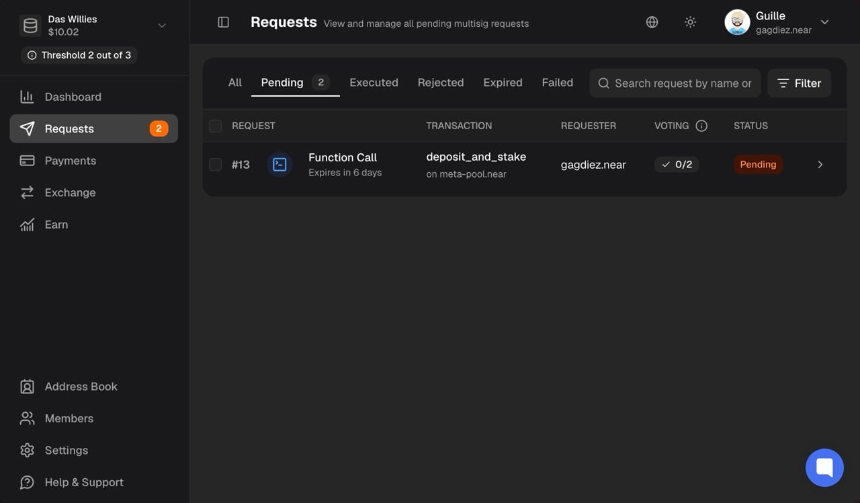The width and height of the screenshot is (860, 503).
Task: Expand request #13 details chevron
Action: (x=820, y=164)
